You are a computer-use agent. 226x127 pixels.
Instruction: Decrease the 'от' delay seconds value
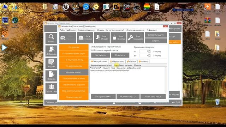(149, 52)
